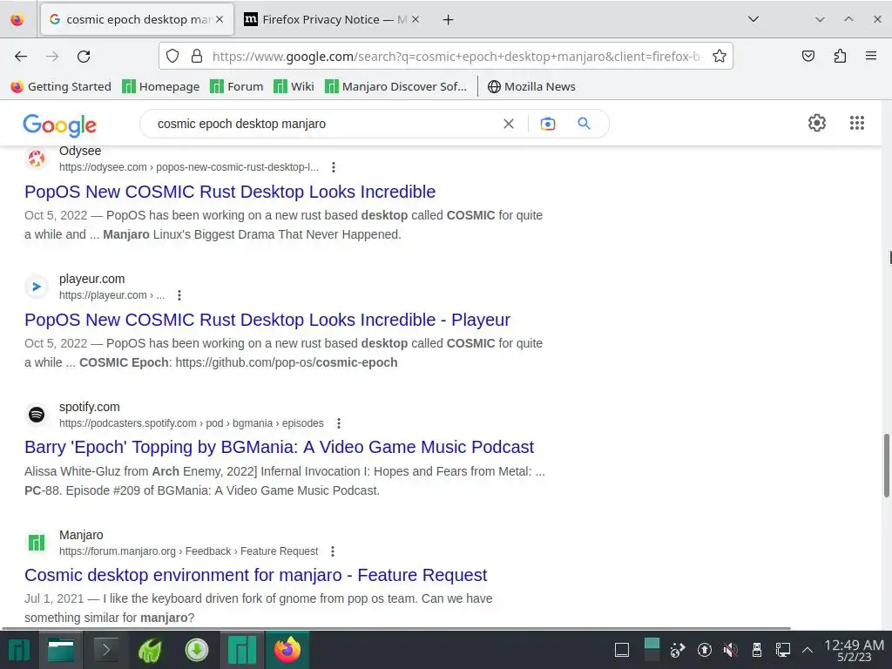
Task: Open Save to Pocket button
Action: click(x=808, y=56)
